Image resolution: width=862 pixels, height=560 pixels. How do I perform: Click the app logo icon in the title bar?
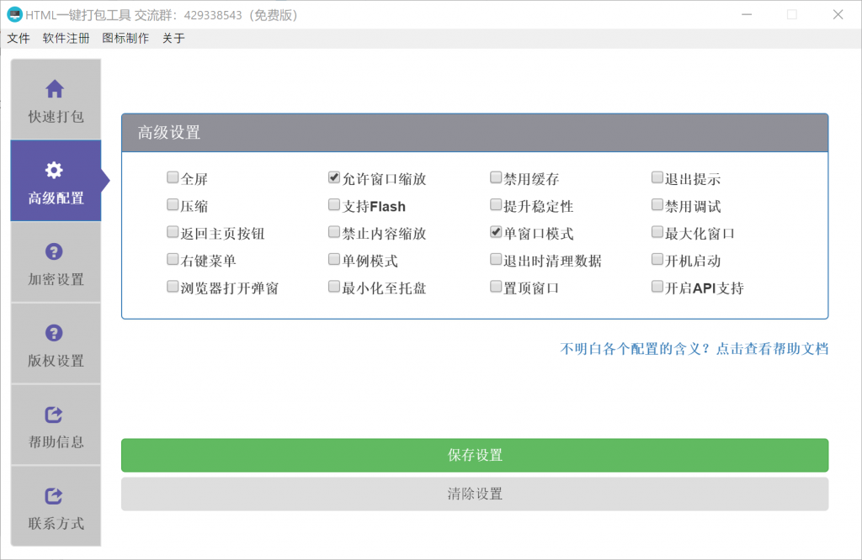[15, 14]
